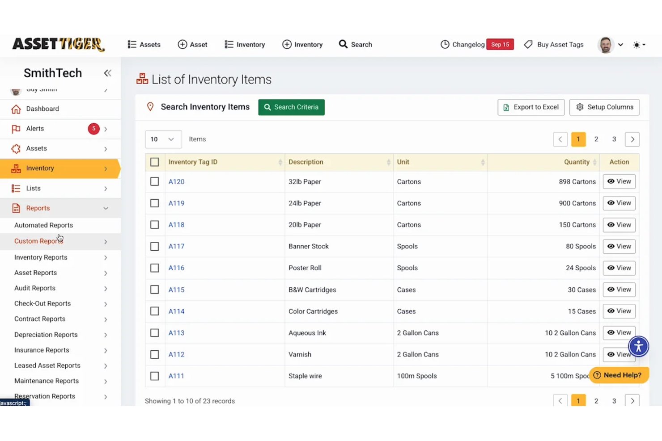
Task: Click the Changelog clock icon
Action: point(445,45)
